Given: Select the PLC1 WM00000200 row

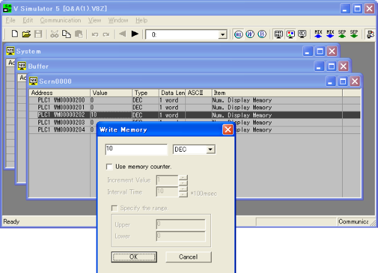Looking at the screenshot, I should 60,100.
